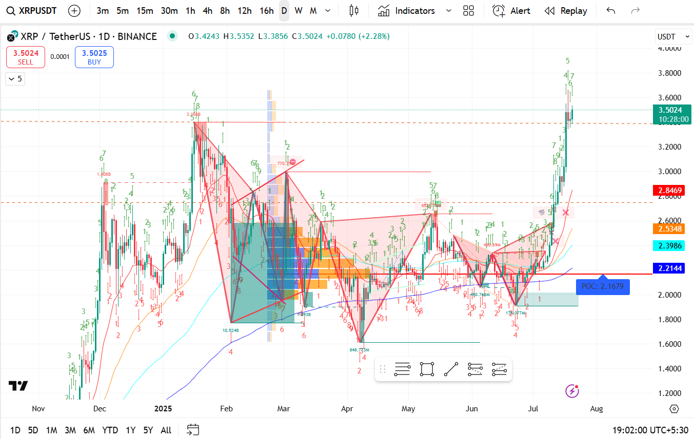Open the indicator templates grid icon
The height and width of the screenshot is (439, 694).
pyautogui.click(x=468, y=11)
